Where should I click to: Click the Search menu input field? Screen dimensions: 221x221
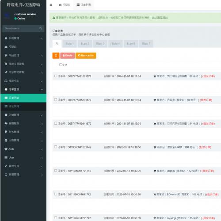pos(21,28)
